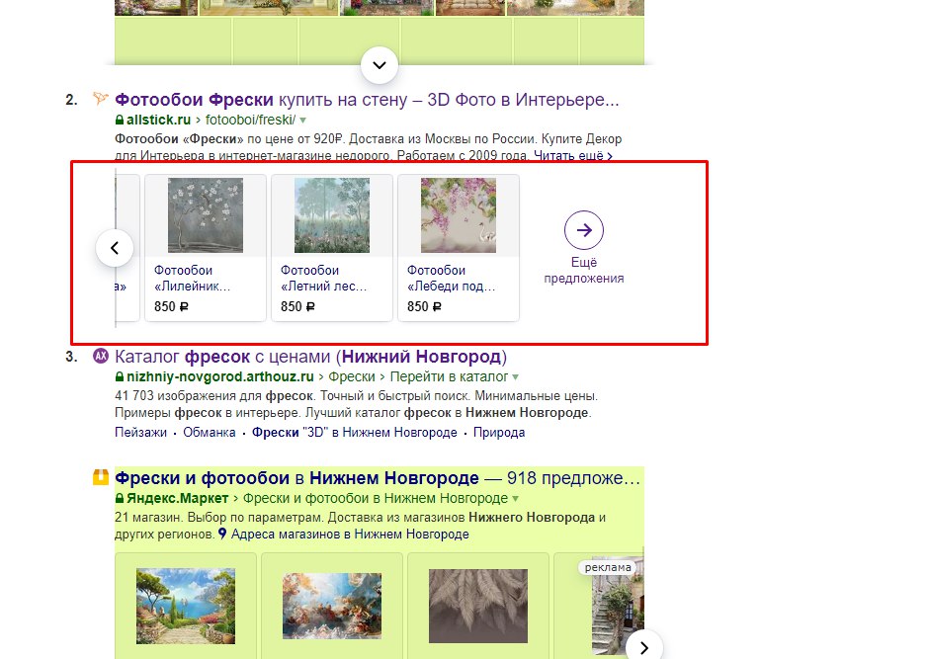Click the lock icon beside Яндекс.Маркет
Viewport: 929px width, 659px height.
[x=119, y=498]
